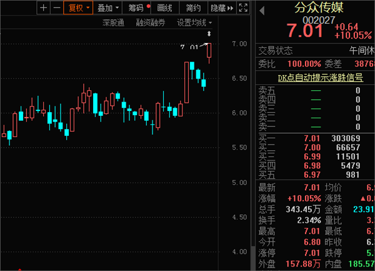Expand the 叠加 dropdown menu

tap(108, 8)
